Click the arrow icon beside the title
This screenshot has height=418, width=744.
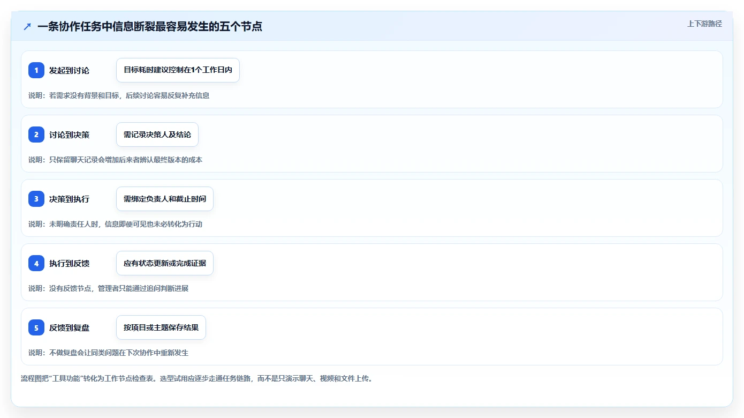(27, 26)
